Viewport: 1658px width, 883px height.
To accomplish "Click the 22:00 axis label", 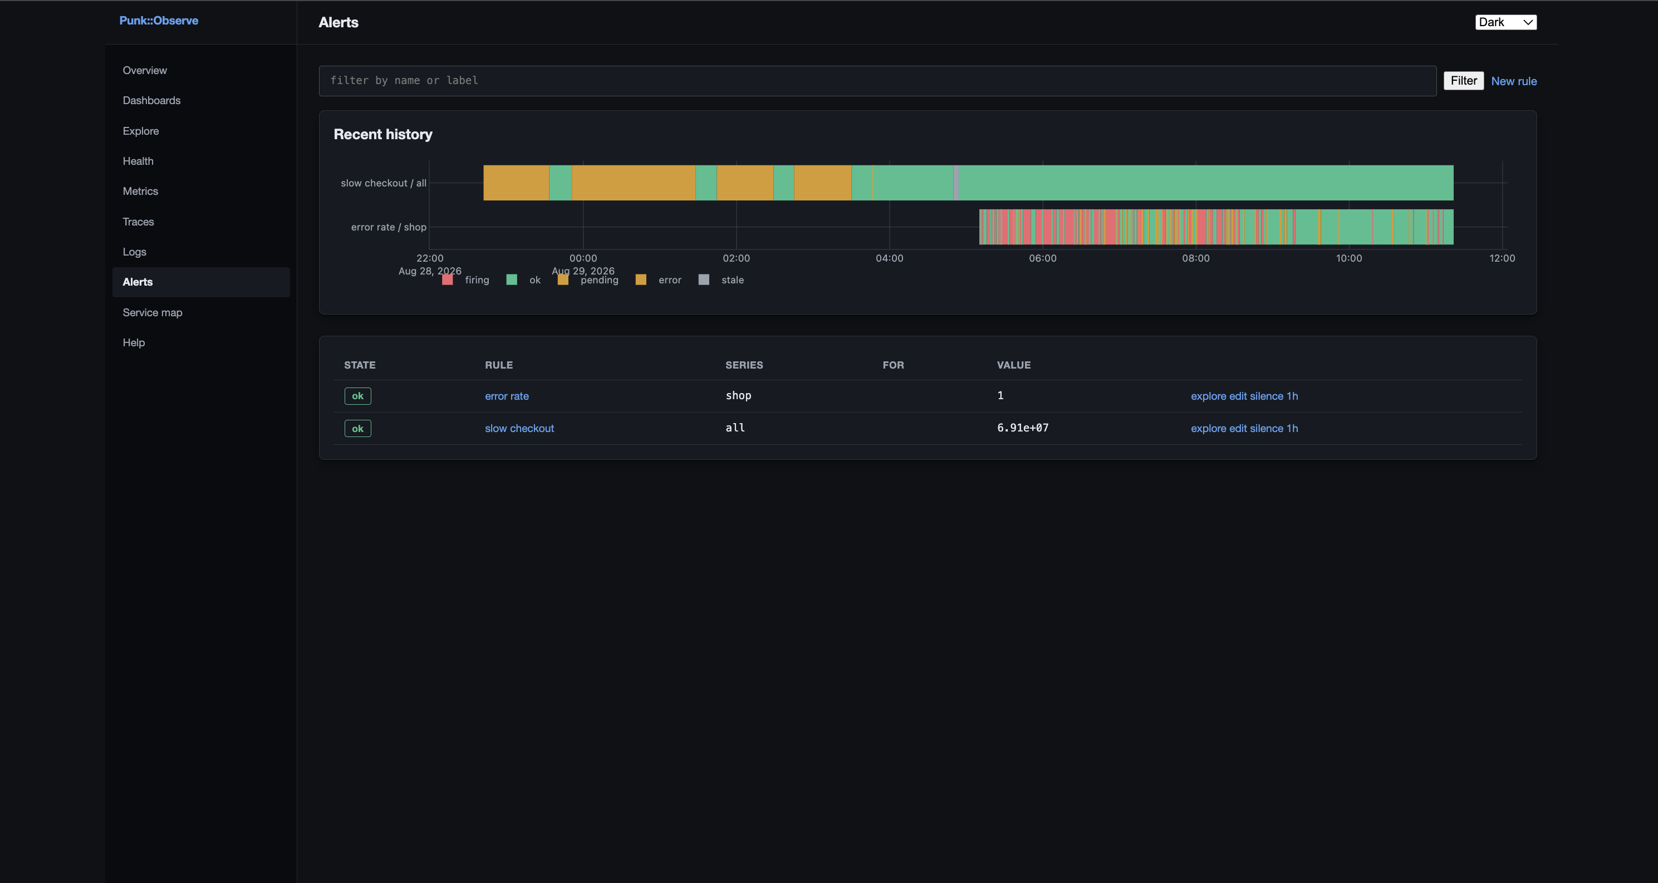I will click(430, 258).
